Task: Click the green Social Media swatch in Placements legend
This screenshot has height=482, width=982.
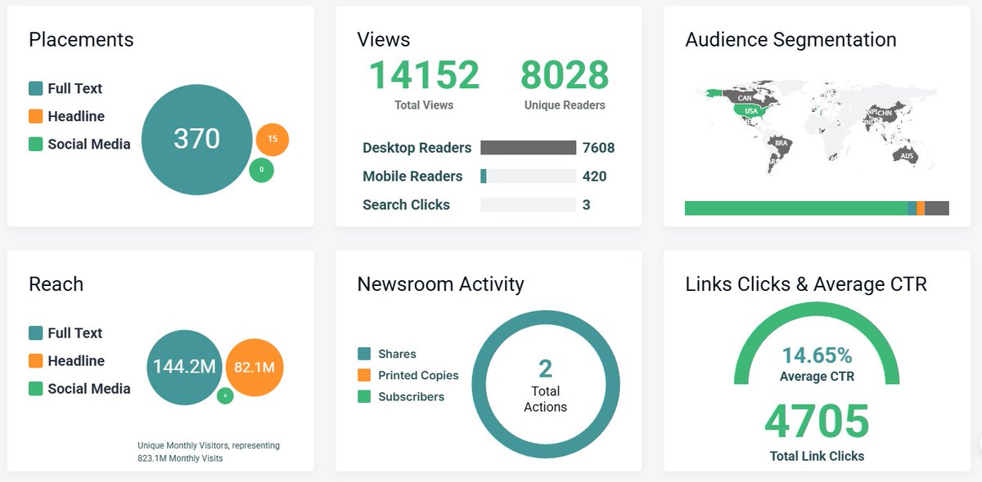Action: point(35,144)
